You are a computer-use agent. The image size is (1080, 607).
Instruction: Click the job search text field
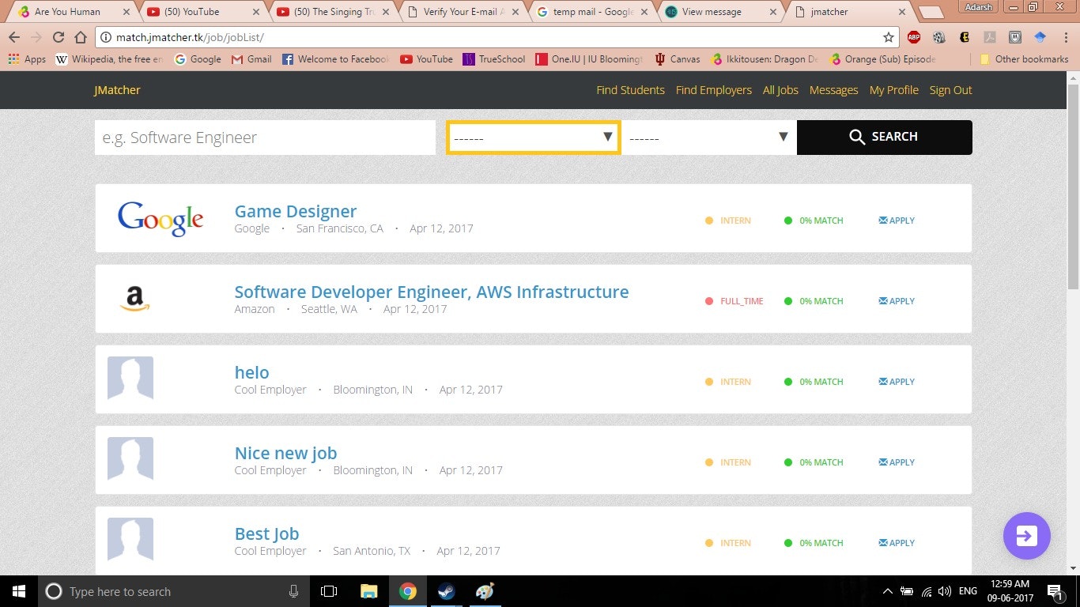(265, 138)
